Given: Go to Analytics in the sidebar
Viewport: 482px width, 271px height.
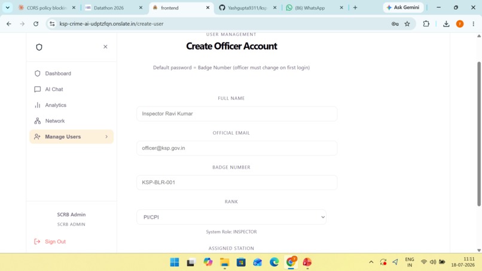Looking at the screenshot, I should coord(71,105).
